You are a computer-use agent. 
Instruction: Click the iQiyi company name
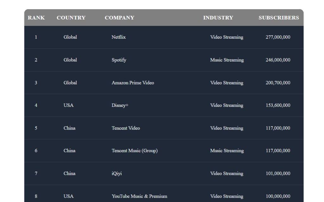pyautogui.click(x=117, y=173)
